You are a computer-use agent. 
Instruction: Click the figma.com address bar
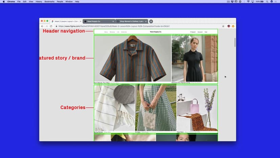(118, 26)
